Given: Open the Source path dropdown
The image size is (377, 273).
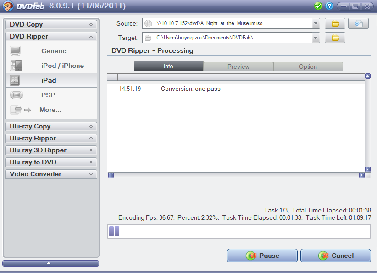Looking at the screenshot, I should point(316,23).
